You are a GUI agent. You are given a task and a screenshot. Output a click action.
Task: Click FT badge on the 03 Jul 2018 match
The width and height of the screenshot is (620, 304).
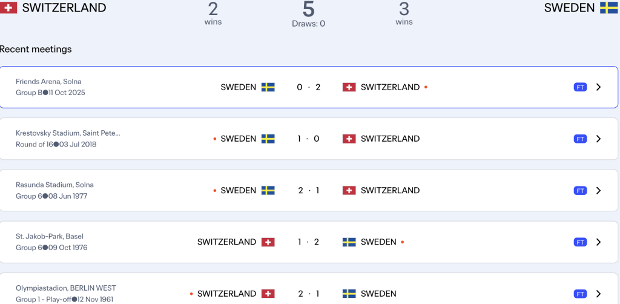click(x=580, y=139)
